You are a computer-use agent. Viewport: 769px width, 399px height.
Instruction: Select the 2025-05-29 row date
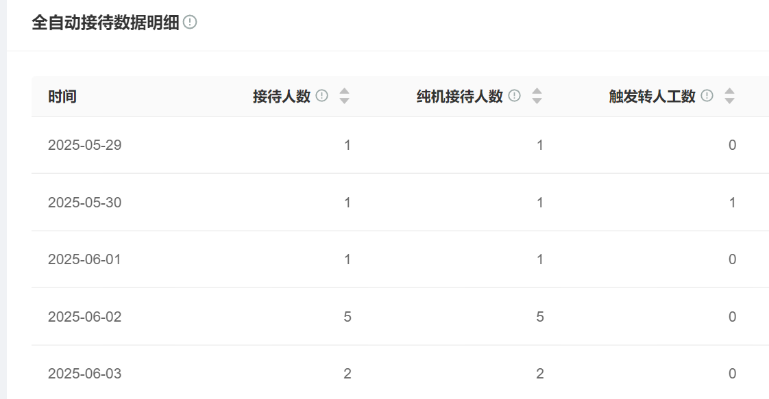85,145
